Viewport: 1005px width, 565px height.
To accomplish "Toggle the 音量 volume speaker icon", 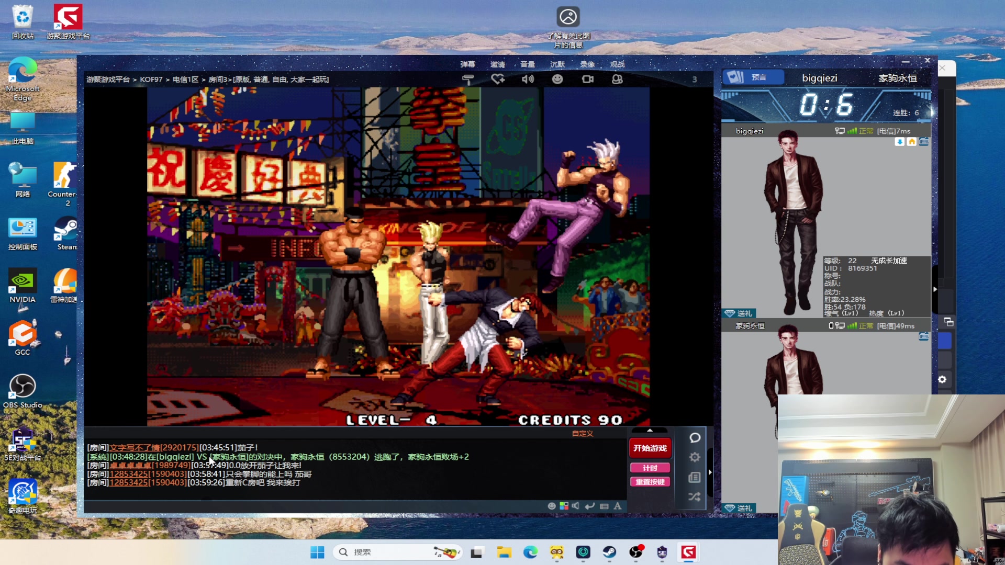I will pos(528,79).
